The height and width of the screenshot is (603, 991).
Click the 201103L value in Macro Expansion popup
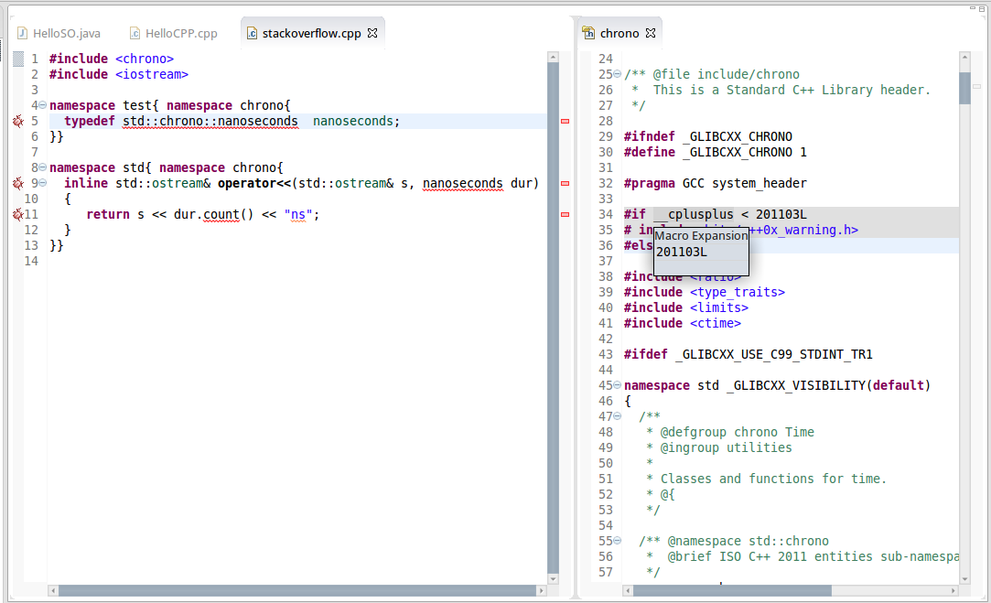point(682,253)
